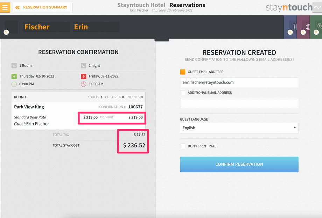Click the date Thursday, 10 February 2022
Screen dimensions: 322x218
pos(172,10)
